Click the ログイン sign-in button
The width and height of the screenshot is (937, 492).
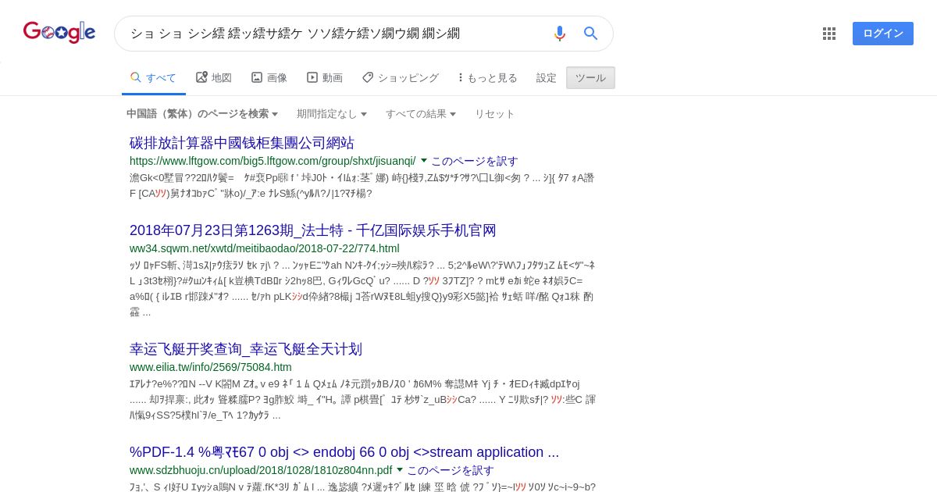point(883,34)
